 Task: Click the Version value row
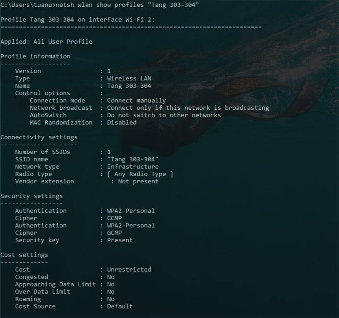point(63,71)
